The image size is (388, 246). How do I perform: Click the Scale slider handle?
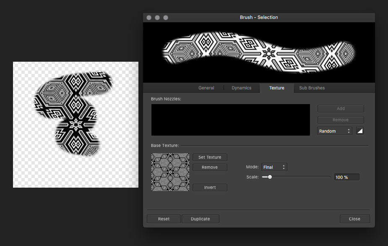click(269, 177)
